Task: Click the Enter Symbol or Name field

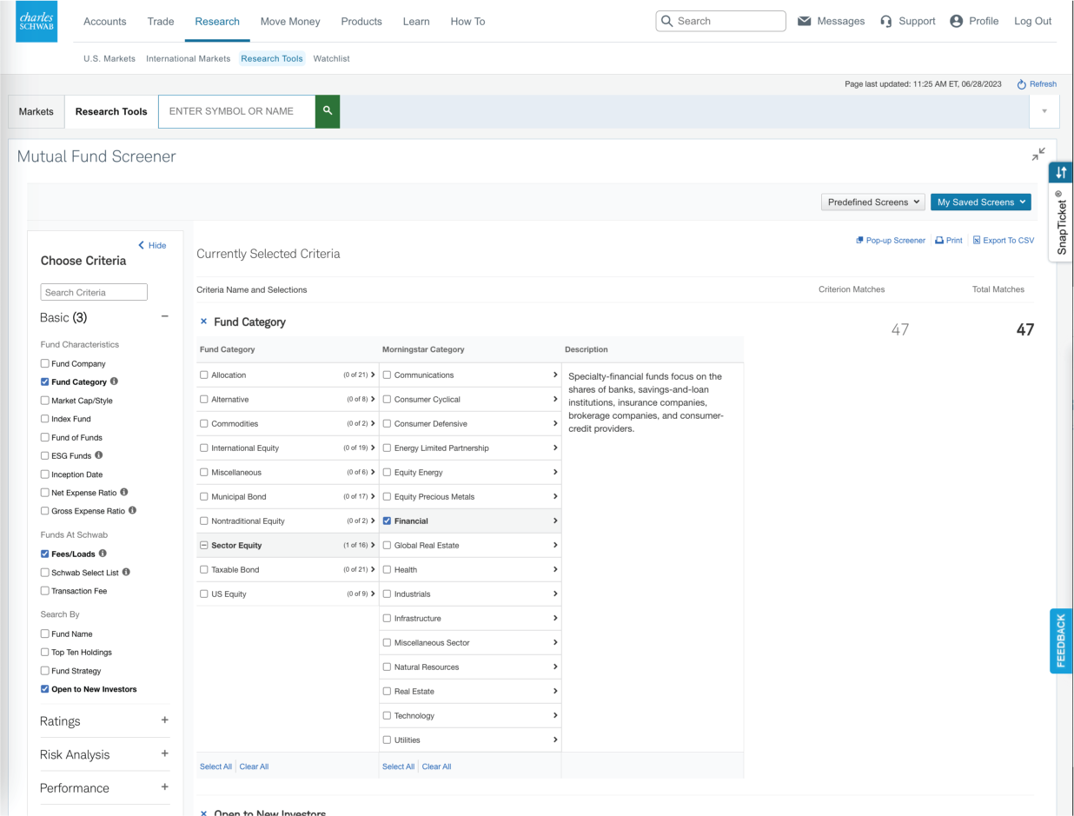Action: point(236,111)
